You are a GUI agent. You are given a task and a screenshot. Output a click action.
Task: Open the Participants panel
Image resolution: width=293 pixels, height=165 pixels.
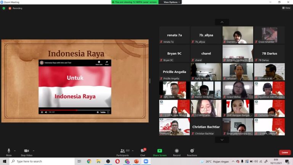coord(122,151)
